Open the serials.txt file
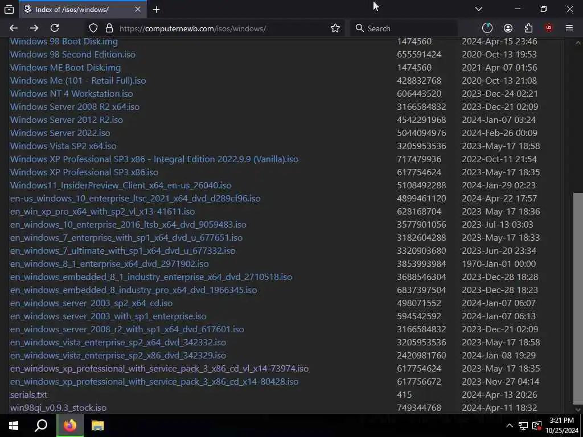The width and height of the screenshot is (583, 437). (28, 395)
